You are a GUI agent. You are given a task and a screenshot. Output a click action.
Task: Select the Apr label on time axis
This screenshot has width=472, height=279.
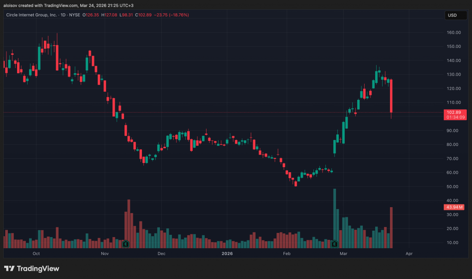408,253
